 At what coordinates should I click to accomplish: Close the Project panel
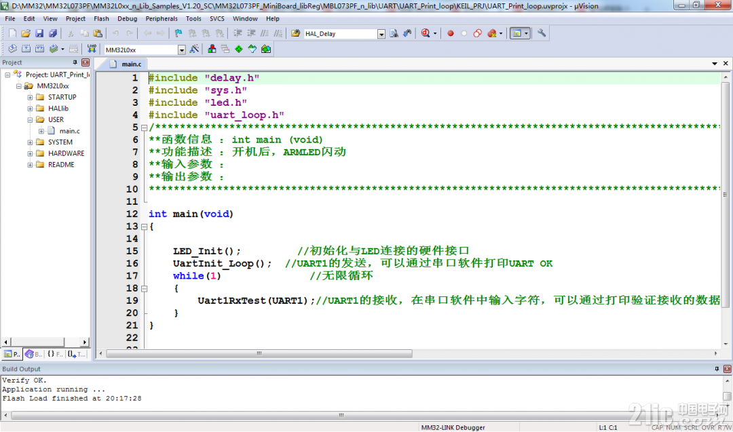pyautogui.click(x=86, y=62)
